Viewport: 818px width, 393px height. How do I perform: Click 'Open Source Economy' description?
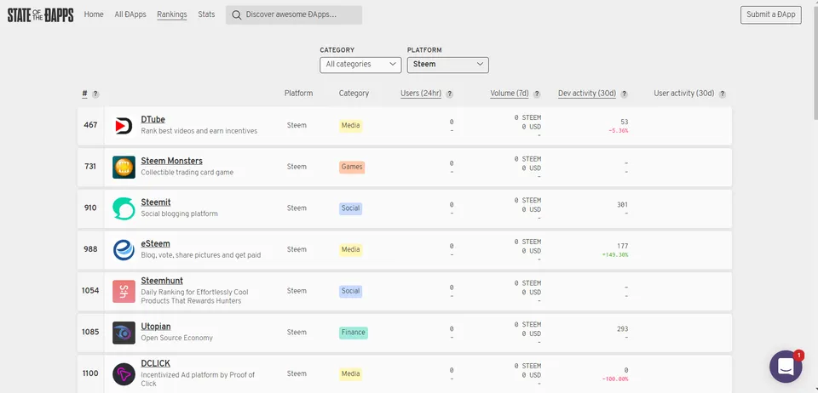177,338
